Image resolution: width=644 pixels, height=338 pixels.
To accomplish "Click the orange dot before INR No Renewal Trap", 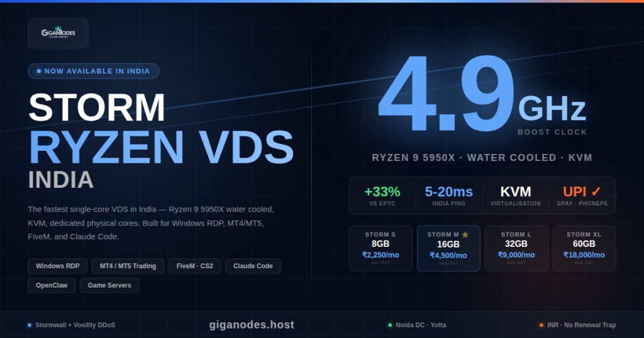I will click(541, 325).
